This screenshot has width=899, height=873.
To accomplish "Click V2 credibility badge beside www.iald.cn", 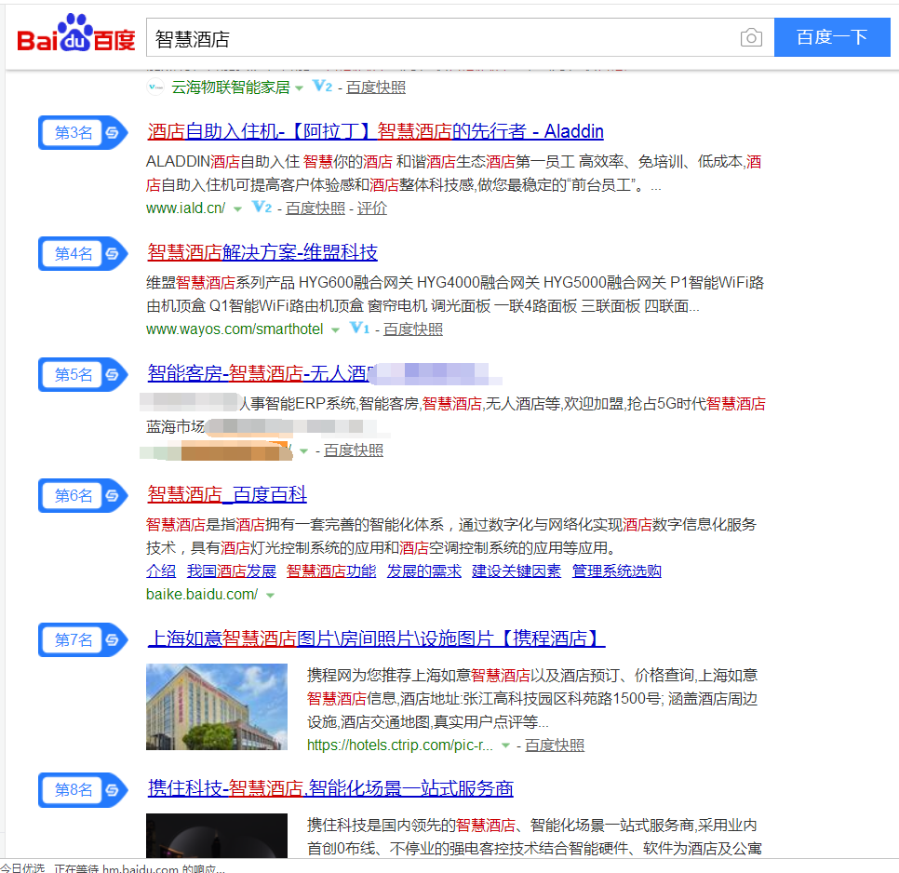I will (x=262, y=207).
